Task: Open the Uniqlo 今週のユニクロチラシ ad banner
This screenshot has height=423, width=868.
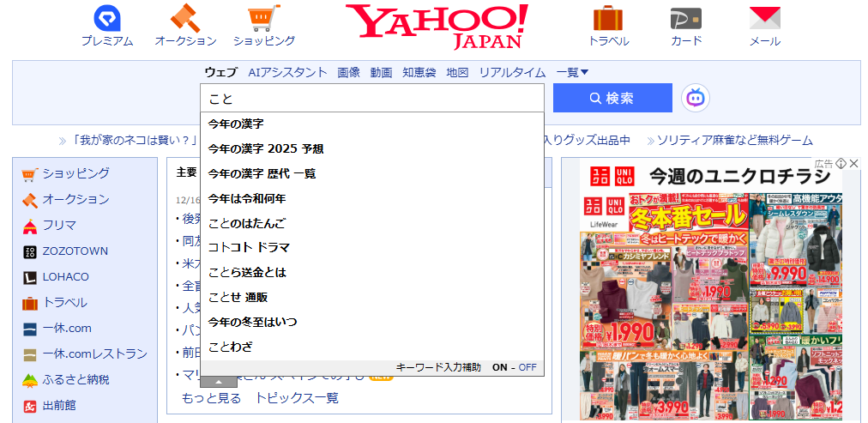Action: click(x=711, y=289)
